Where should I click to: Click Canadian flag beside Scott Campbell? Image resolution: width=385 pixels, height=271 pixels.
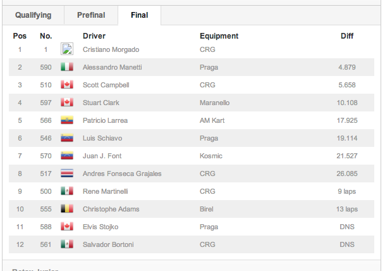coord(66,85)
